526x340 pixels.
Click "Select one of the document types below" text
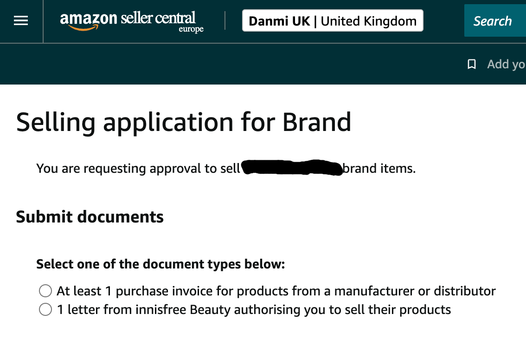pos(160,264)
